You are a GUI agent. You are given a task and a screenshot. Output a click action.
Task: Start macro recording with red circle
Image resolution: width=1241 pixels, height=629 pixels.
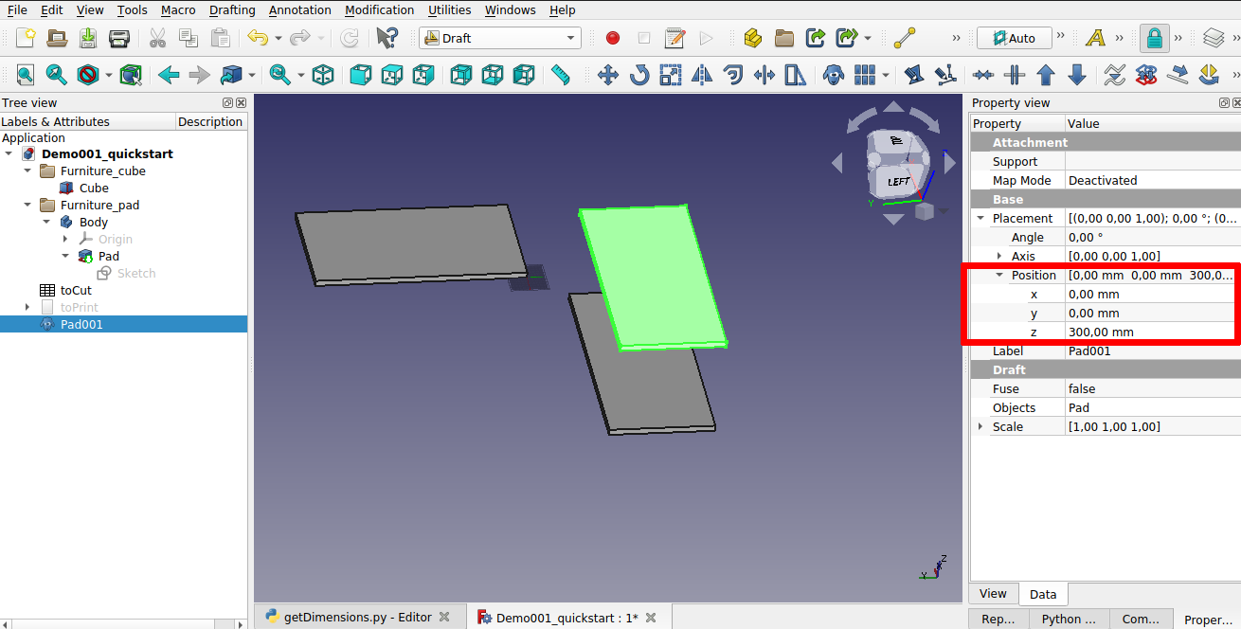click(x=613, y=38)
